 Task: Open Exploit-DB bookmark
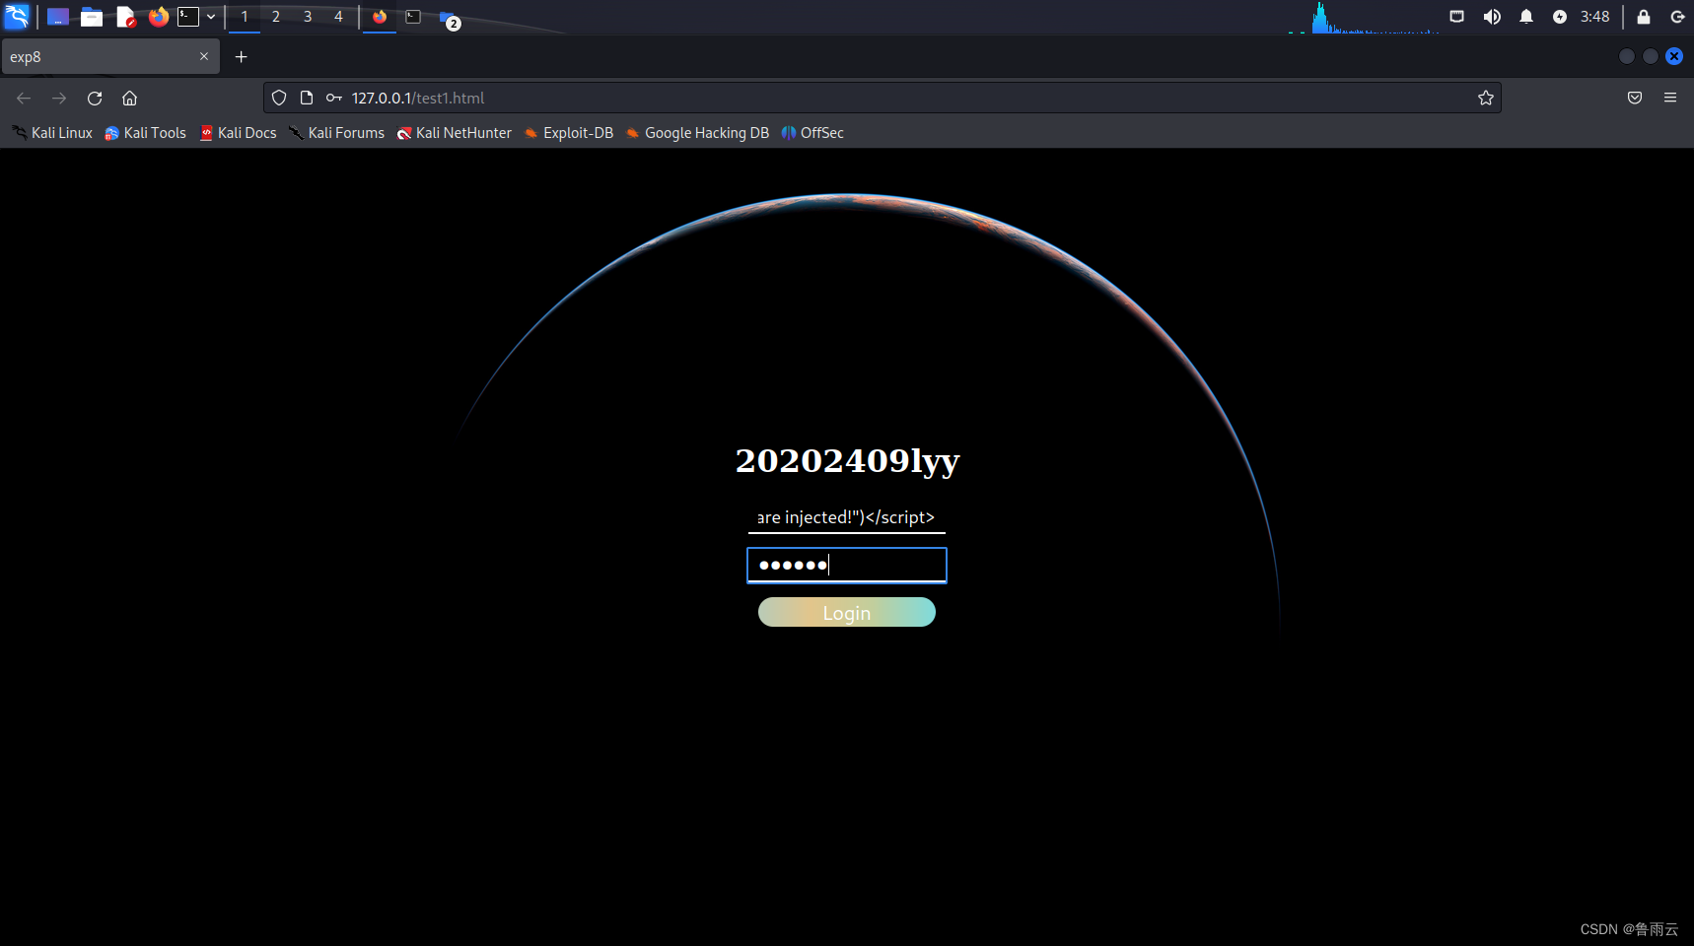pos(569,133)
